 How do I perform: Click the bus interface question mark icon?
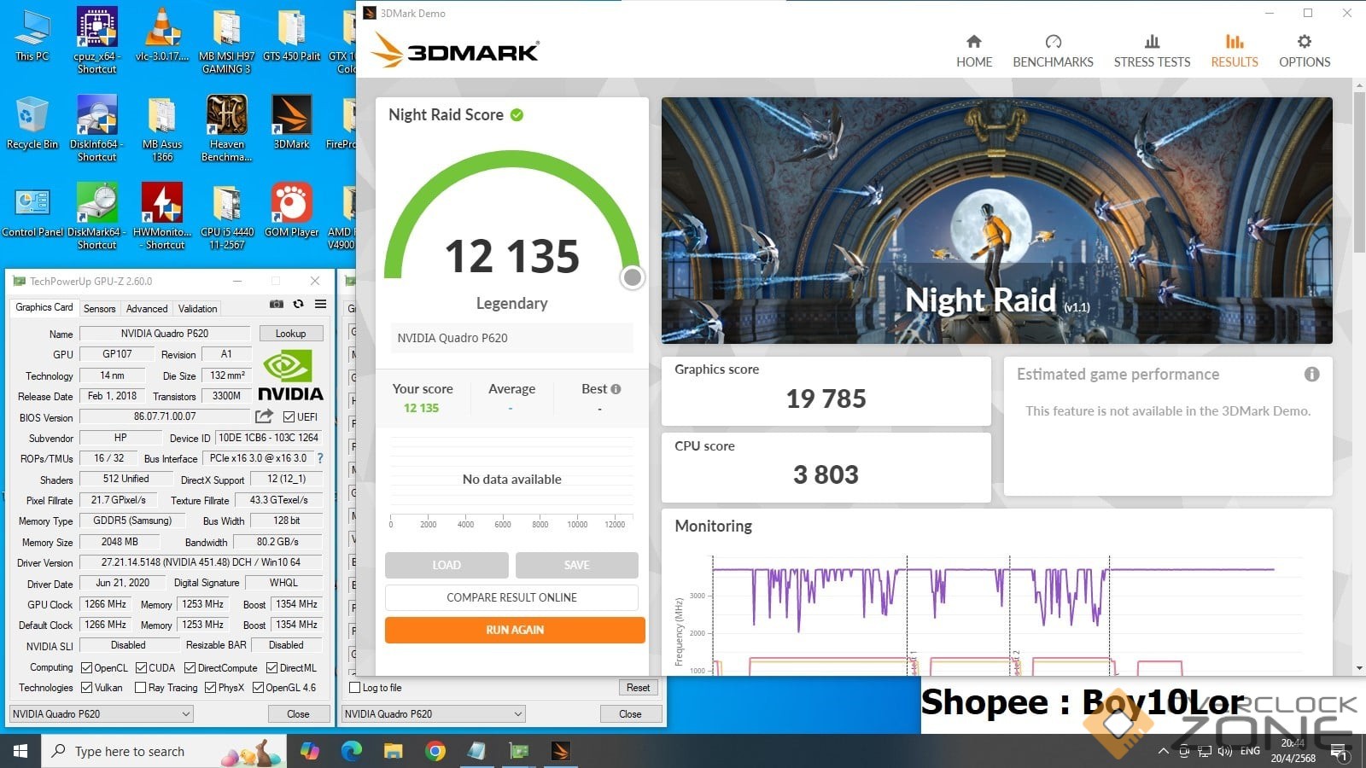(x=320, y=458)
